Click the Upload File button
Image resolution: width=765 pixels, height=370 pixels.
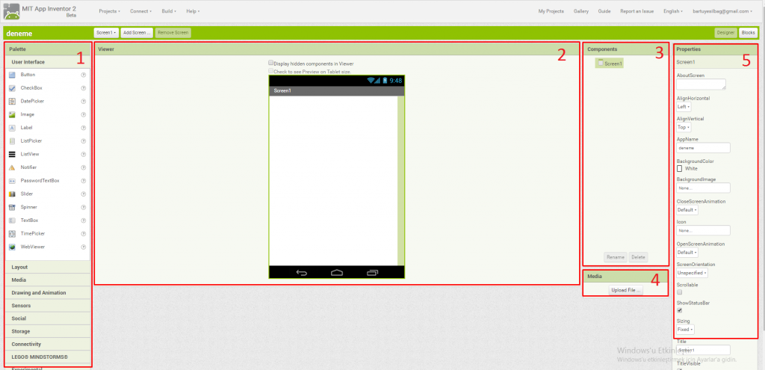[x=625, y=290]
